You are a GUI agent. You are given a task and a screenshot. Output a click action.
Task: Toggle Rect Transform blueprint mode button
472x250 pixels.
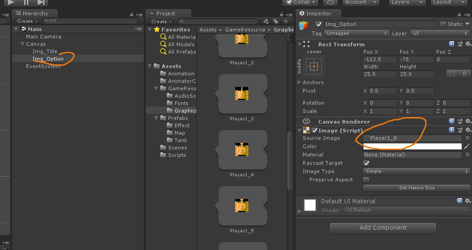coord(452,74)
